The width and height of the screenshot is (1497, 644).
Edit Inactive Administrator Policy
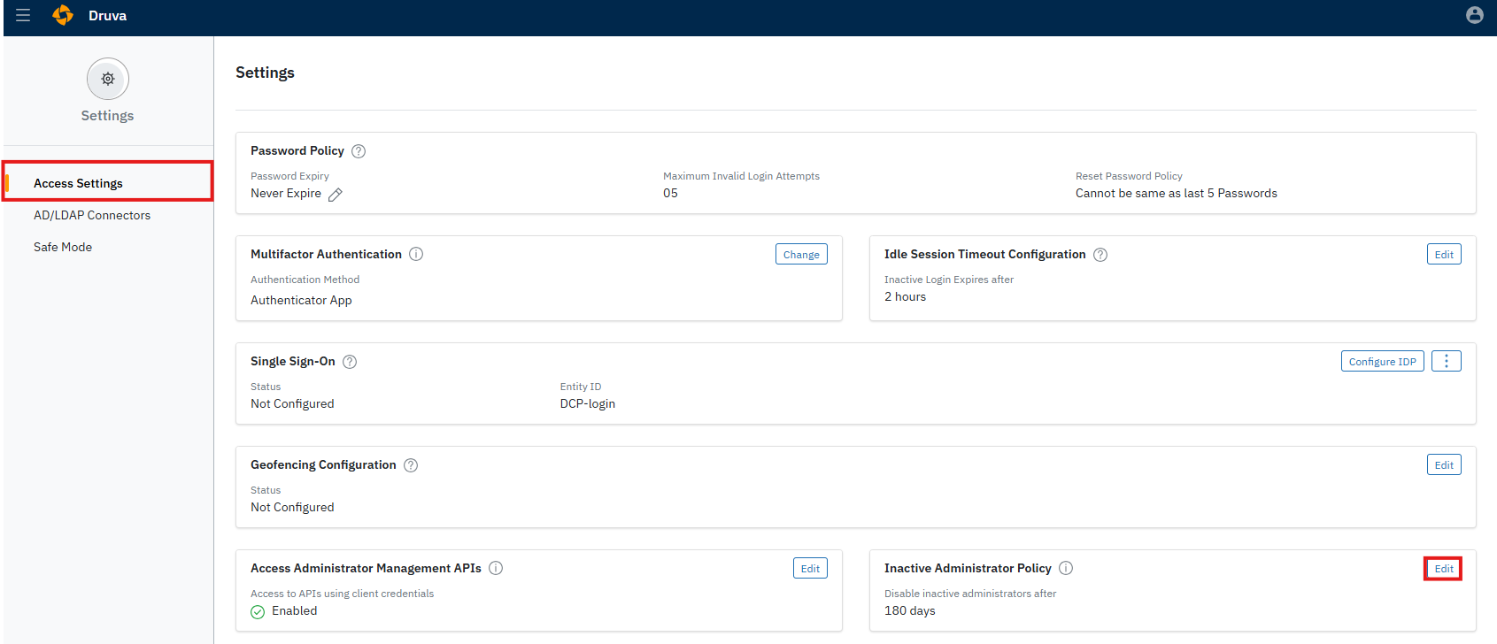tap(1444, 568)
